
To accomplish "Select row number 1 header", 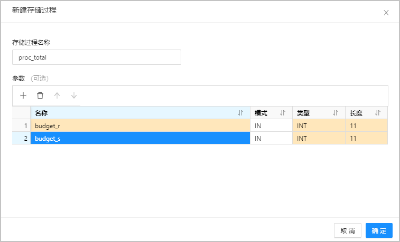I will [22, 125].
